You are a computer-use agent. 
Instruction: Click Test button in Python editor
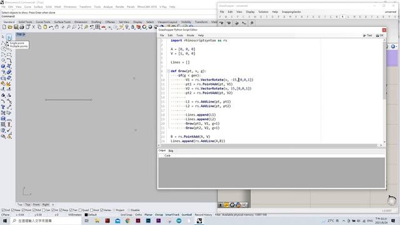coord(367,36)
